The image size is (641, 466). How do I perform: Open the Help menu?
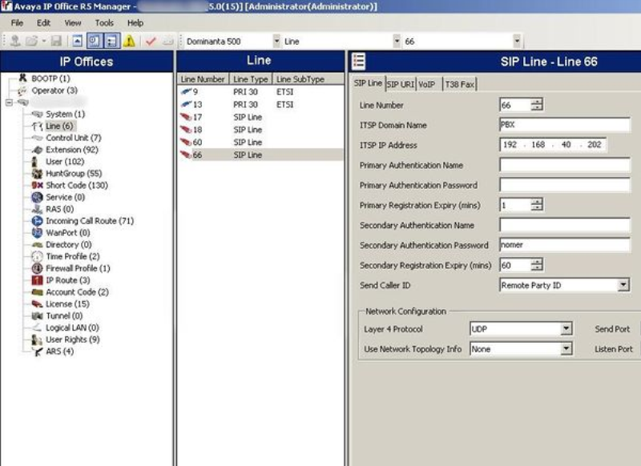point(135,23)
